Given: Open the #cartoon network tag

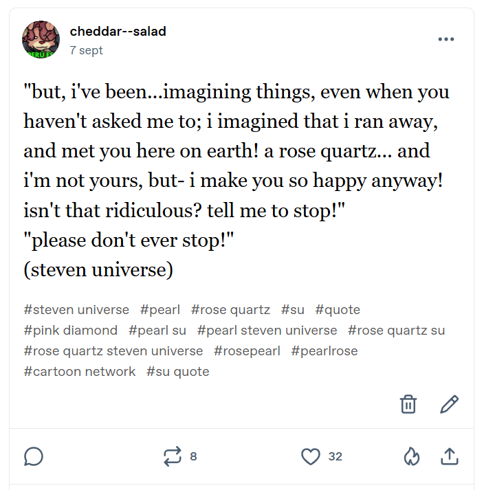Looking at the screenshot, I should pos(80,372).
